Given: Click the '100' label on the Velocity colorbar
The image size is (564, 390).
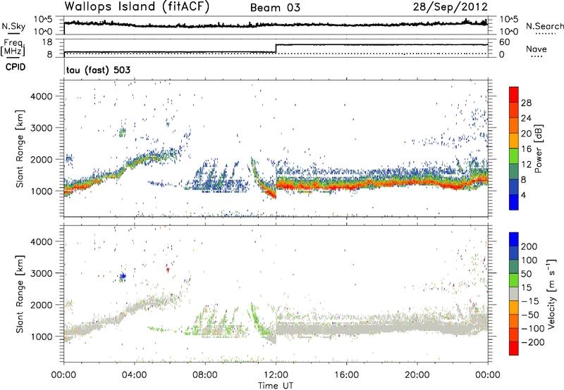Looking at the screenshot, I should [x=529, y=260].
